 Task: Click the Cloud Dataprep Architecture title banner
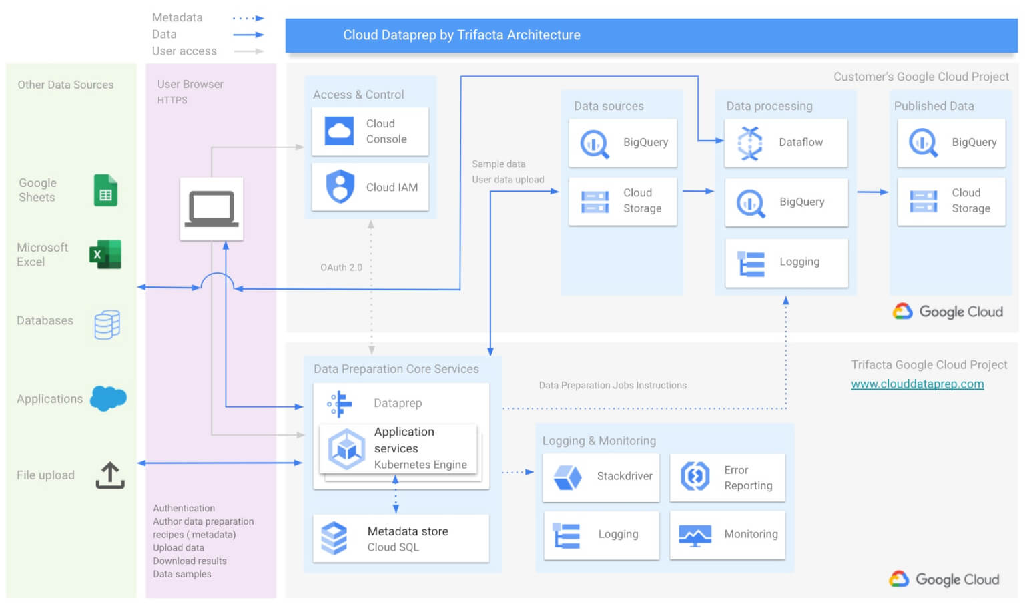[651, 35]
